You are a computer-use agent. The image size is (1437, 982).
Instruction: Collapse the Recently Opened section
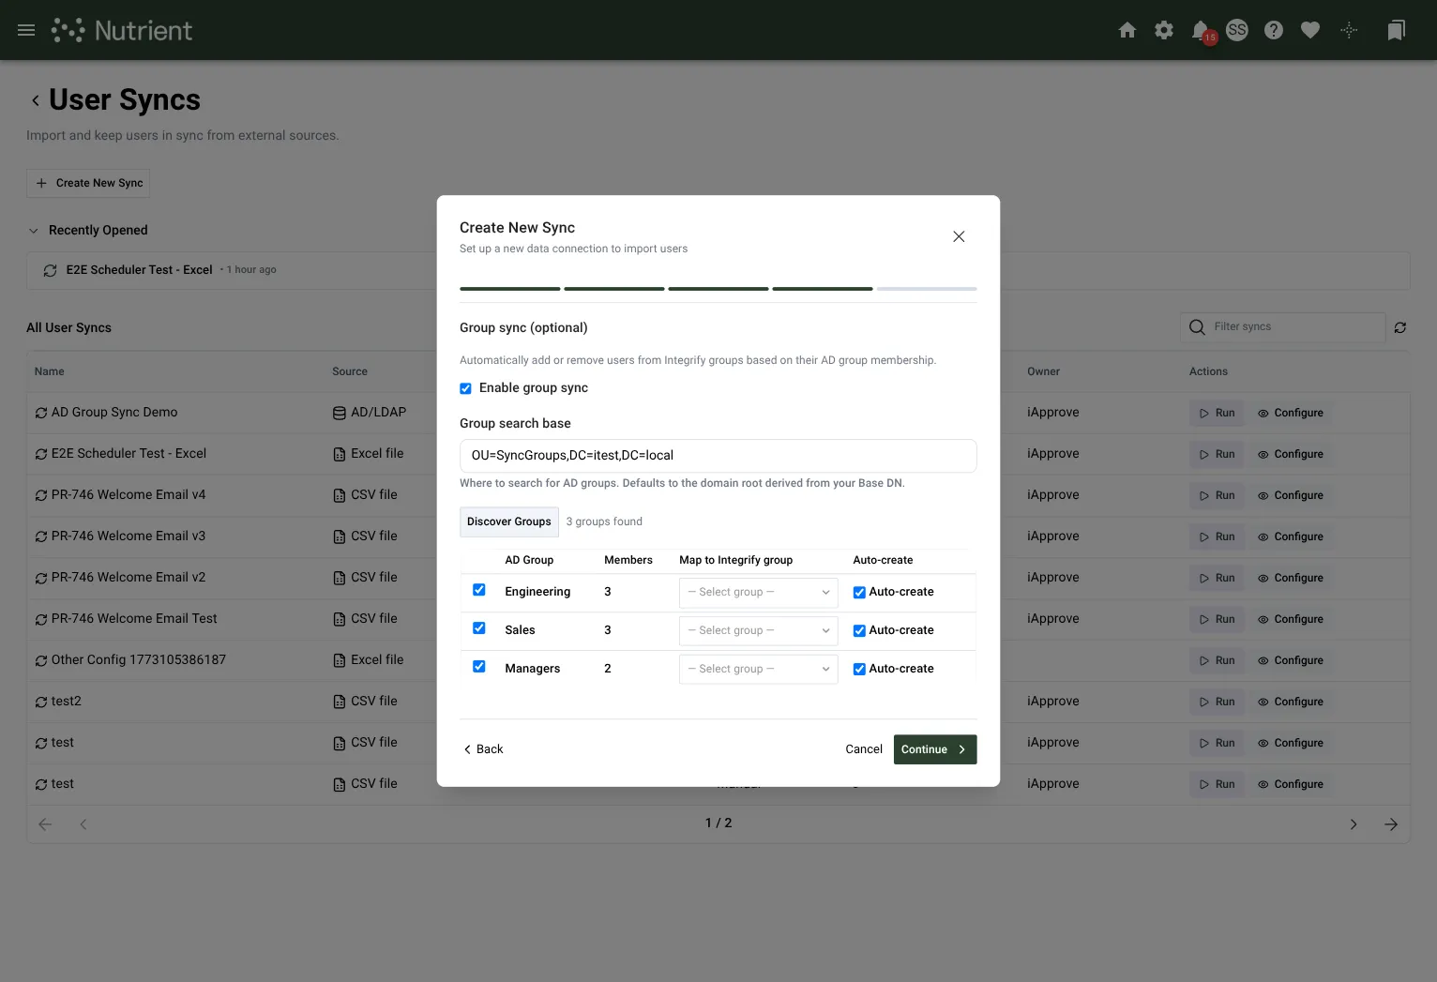pos(34,231)
